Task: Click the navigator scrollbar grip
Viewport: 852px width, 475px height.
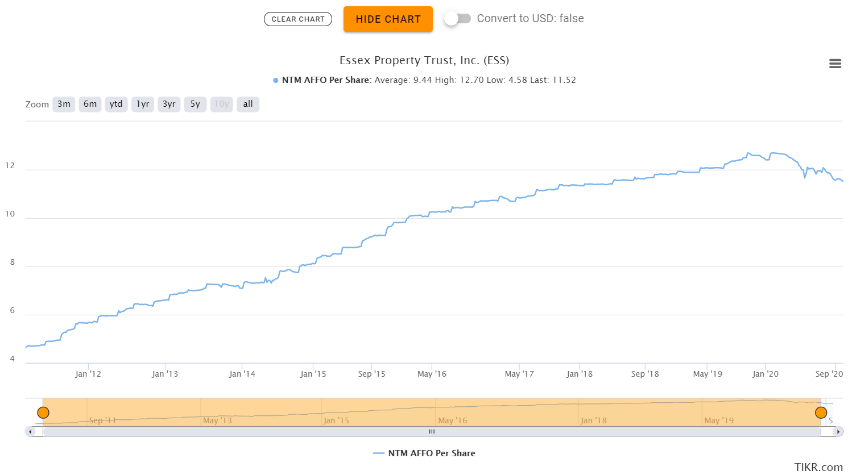Action: [x=432, y=432]
